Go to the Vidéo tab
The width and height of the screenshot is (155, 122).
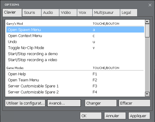pyautogui.click(x=68, y=13)
